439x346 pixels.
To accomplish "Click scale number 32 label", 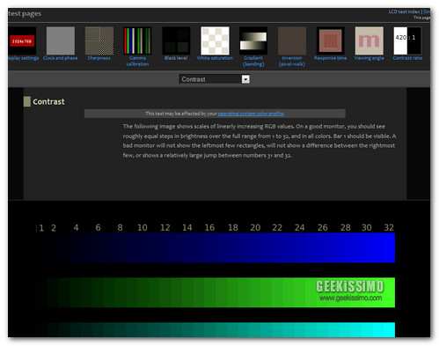I will coord(389,228).
